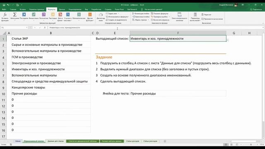Adjust the zoom slider in status bar
The width and height of the screenshot is (265, 149).
(x=251, y=144)
